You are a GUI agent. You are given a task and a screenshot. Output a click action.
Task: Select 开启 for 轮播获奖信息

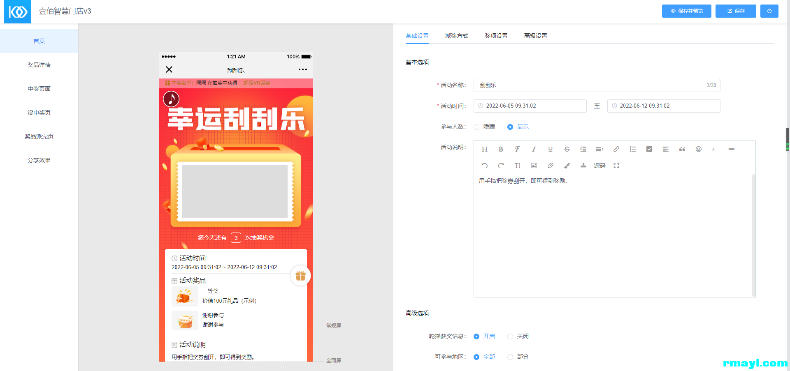pos(484,336)
